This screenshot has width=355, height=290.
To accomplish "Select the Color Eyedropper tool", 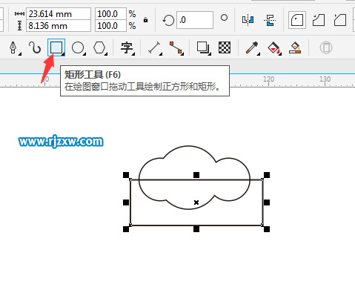I will [x=252, y=47].
